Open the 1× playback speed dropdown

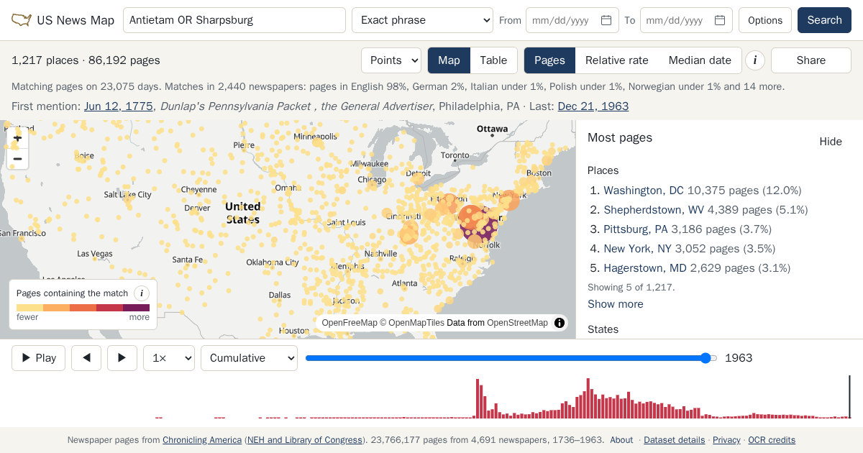coord(169,358)
